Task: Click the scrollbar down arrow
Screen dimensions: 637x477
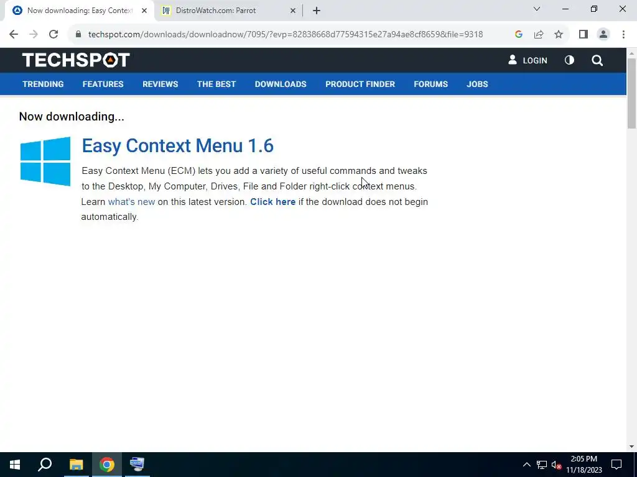Action: pos(631,447)
